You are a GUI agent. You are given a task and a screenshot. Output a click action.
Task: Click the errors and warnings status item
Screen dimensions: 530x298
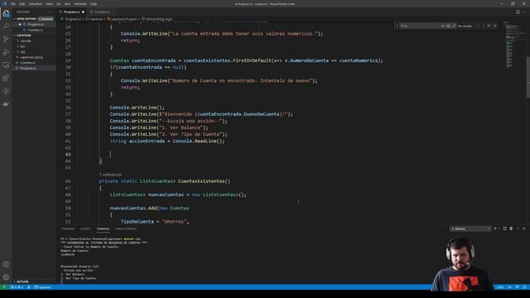point(17,287)
